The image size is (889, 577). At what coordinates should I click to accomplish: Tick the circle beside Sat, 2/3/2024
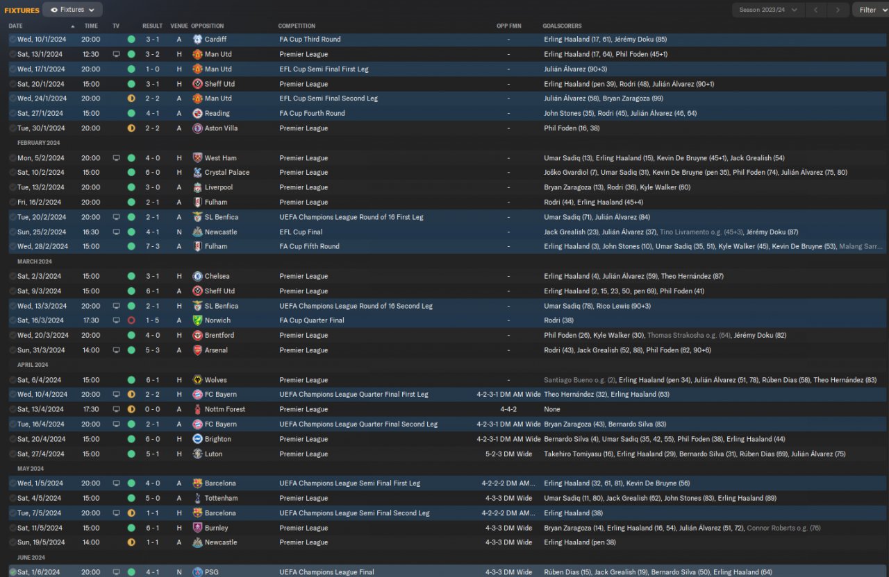[13, 276]
